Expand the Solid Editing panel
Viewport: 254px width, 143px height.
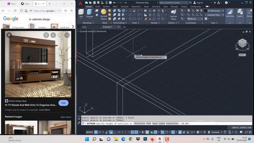point(120,23)
